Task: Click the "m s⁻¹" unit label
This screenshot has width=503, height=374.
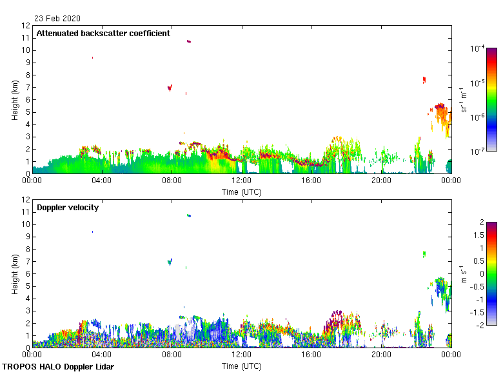Action: point(463,273)
